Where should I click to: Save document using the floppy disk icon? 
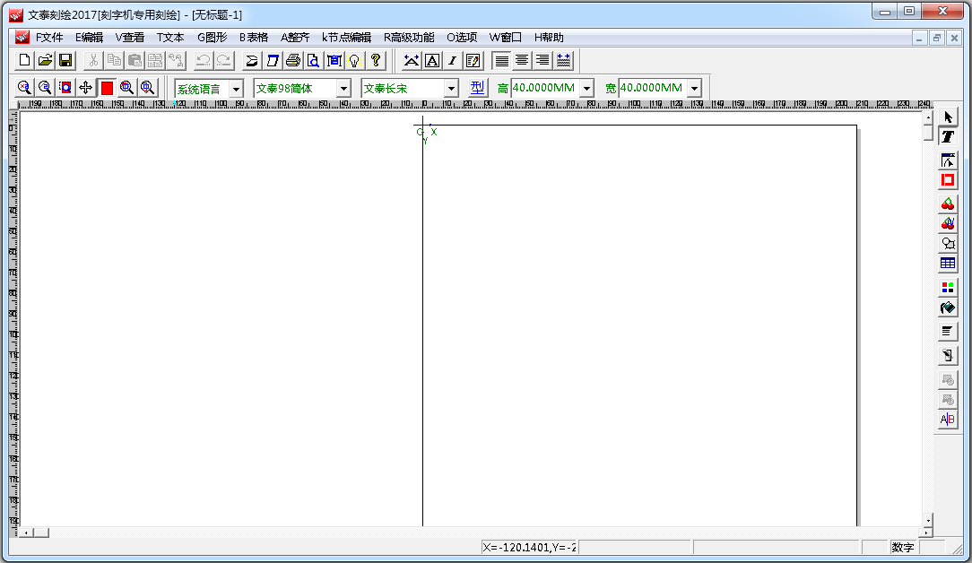tap(65, 60)
